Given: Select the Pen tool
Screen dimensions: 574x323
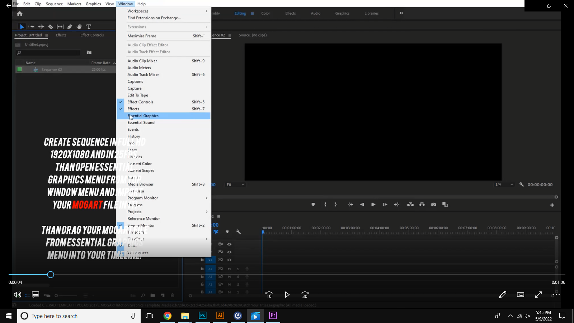Looking at the screenshot, I should tap(70, 27).
